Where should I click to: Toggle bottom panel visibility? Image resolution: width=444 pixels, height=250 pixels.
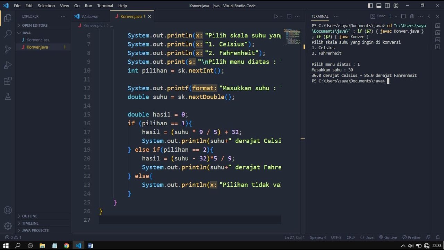tap(379, 6)
